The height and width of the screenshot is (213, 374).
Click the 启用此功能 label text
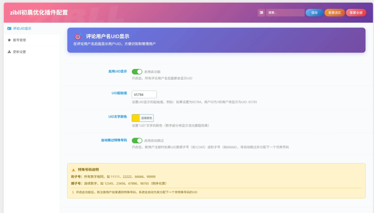tap(152, 72)
